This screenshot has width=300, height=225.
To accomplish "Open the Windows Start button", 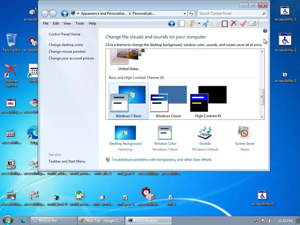I will pyautogui.click(x=8, y=220).
